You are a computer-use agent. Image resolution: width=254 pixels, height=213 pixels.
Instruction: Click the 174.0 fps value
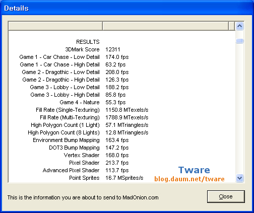coord(117,57)
